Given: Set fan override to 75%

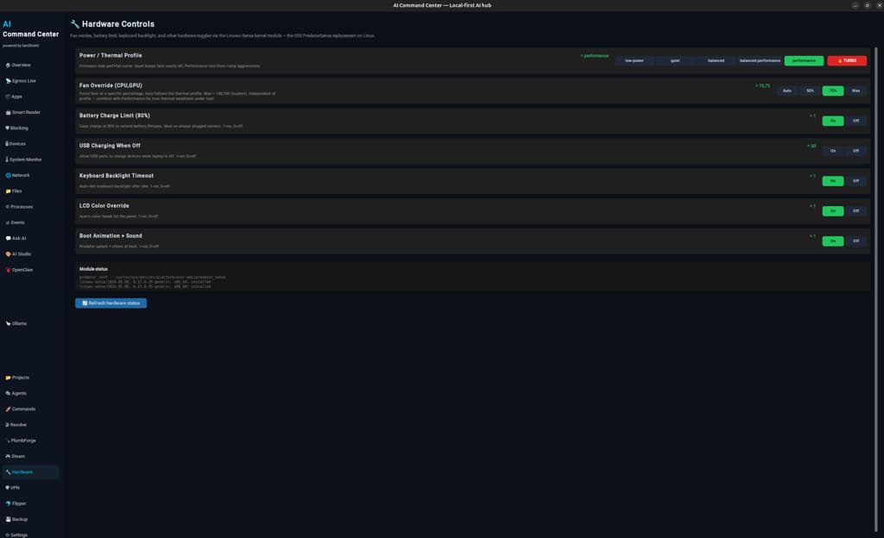Looking at the screenshot, I should coord(833,91).
